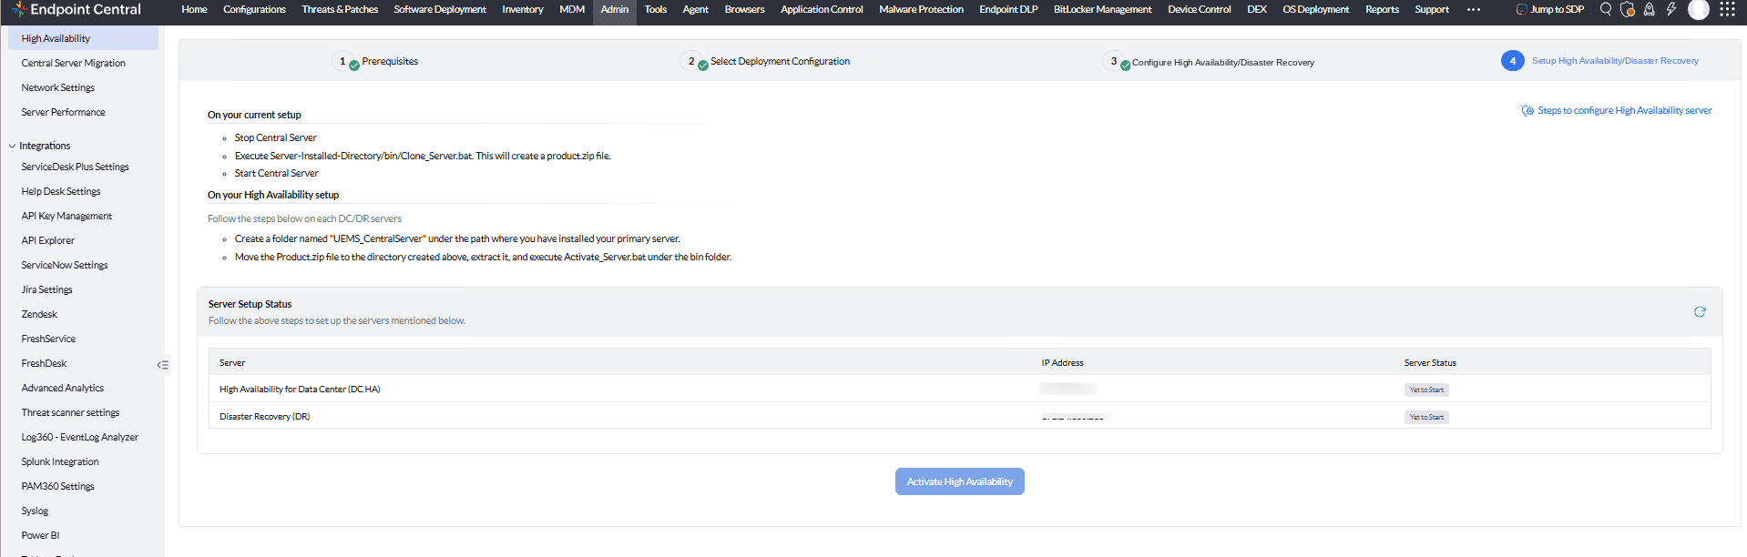Open Splunk Integration
1747x557 pixels.
click(60, 461)
